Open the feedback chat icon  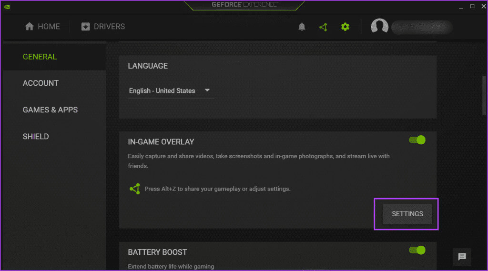click(462, 256)
